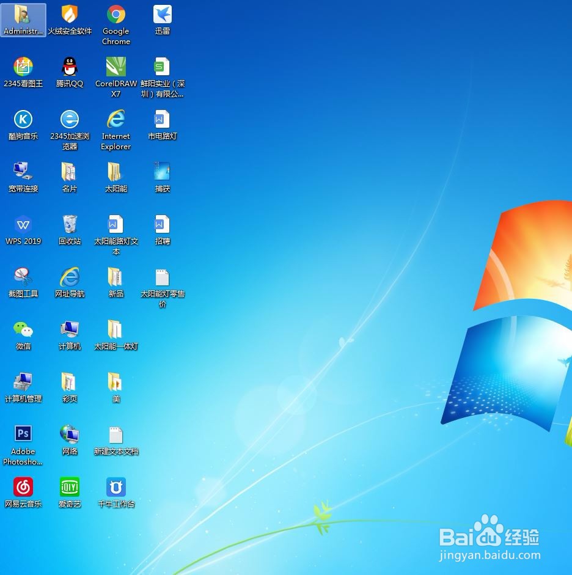Image resolution: width=572 pixels, height=575 pixels.
Task: Select the 名片 folder
Action: coord(70,177)
